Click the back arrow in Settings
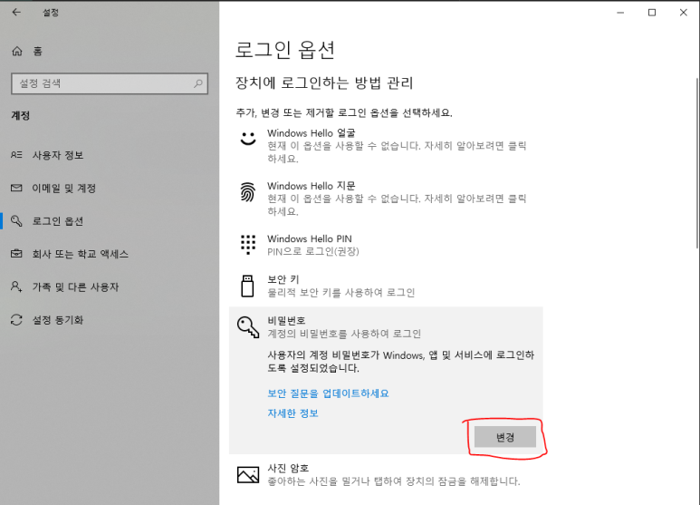 tap(16, 13)
